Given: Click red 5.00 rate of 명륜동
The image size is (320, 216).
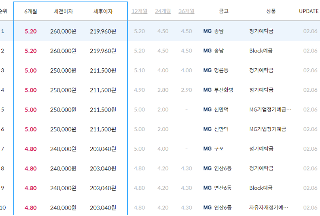Looking at the screenshot, I should [x=31, y=70].
